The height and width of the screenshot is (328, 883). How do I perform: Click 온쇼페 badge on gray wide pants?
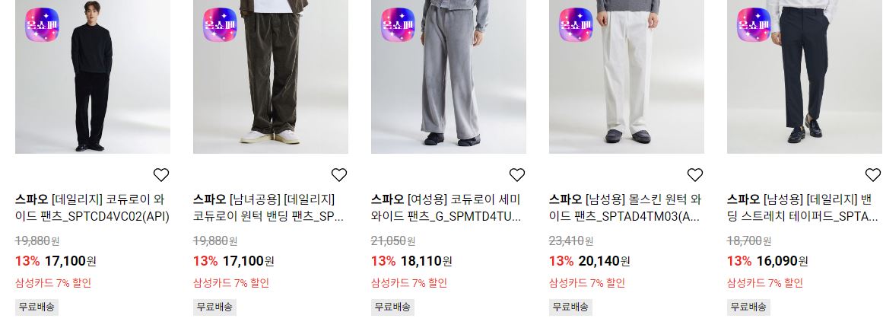[x=398, y=25]
